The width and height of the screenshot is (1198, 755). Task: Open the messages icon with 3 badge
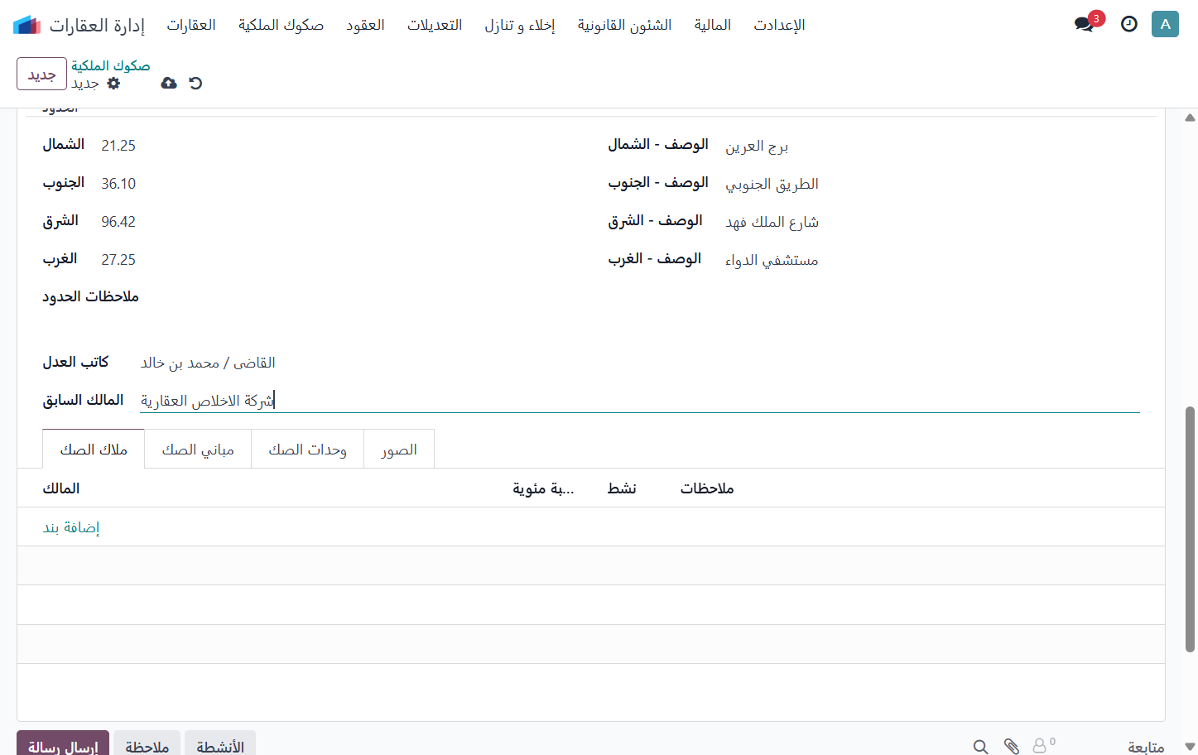click(1085, 24)
